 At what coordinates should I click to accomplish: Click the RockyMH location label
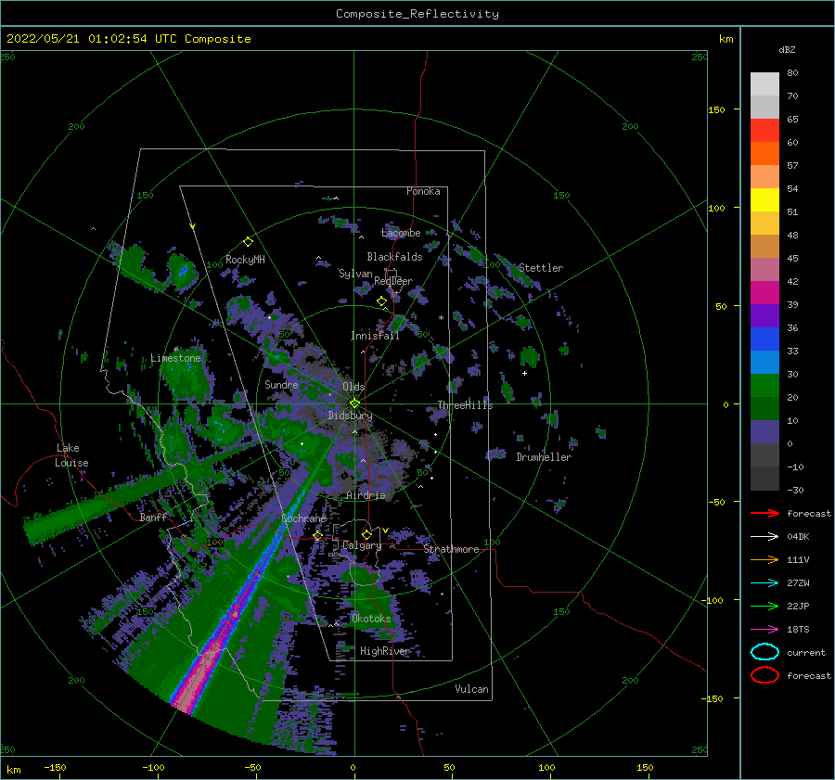pyautogui.click(x=245, y=260)
